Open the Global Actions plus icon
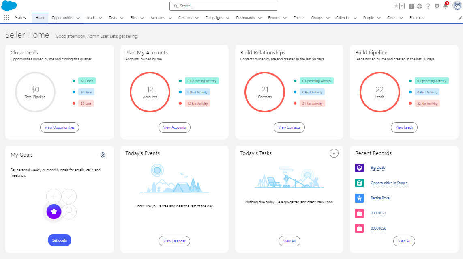 pyautogui.click(x=411, y=6)
